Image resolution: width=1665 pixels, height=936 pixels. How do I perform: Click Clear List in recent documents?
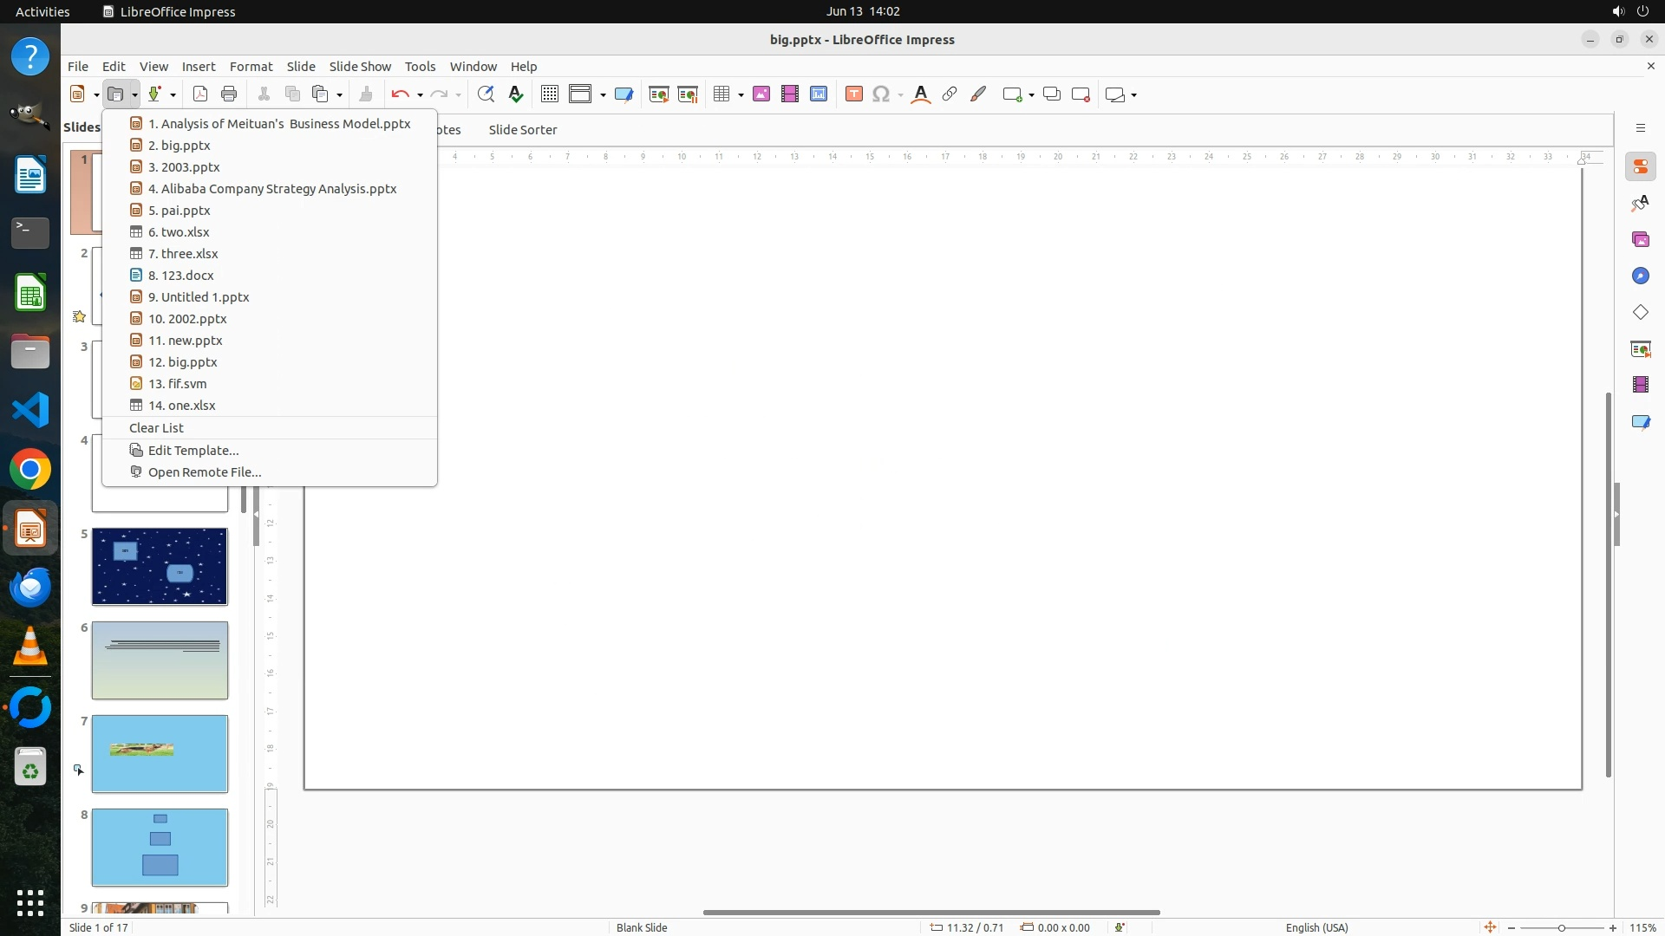tap(156, 428)
